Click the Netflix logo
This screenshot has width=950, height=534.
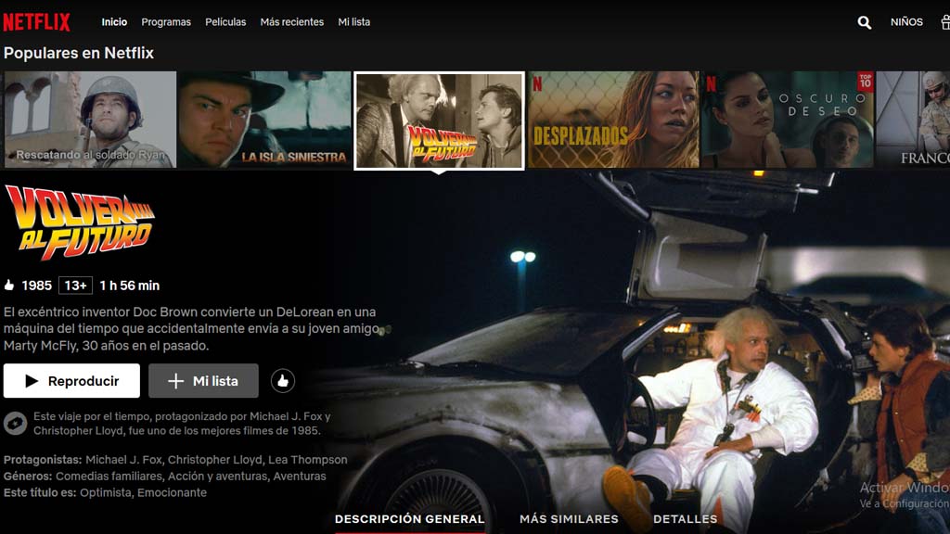tap(36, 22)
